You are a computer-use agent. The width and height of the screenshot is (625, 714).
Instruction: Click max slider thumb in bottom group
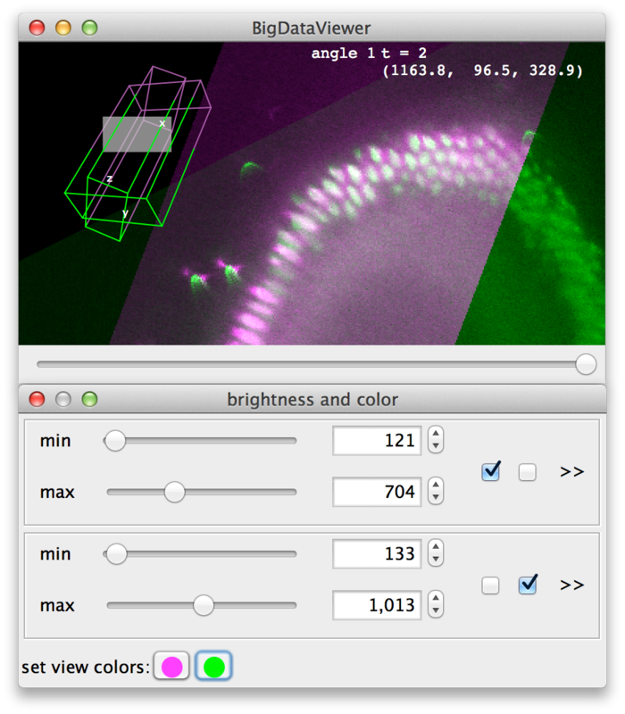point(204,606)
